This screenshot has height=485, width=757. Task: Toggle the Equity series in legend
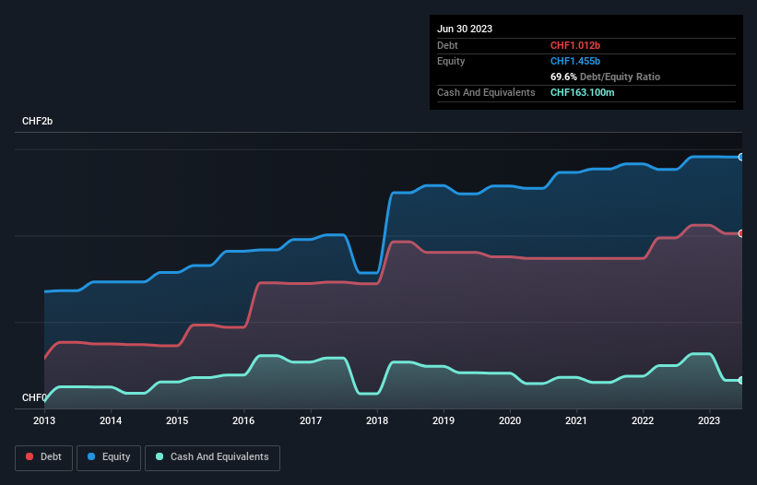109,457
